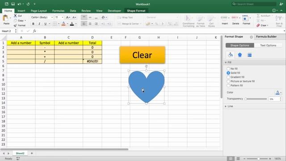The height and width of the screenshot is (161, 286).
Task: Click the Sheet2 sheet tab
Action: point(20,153)
